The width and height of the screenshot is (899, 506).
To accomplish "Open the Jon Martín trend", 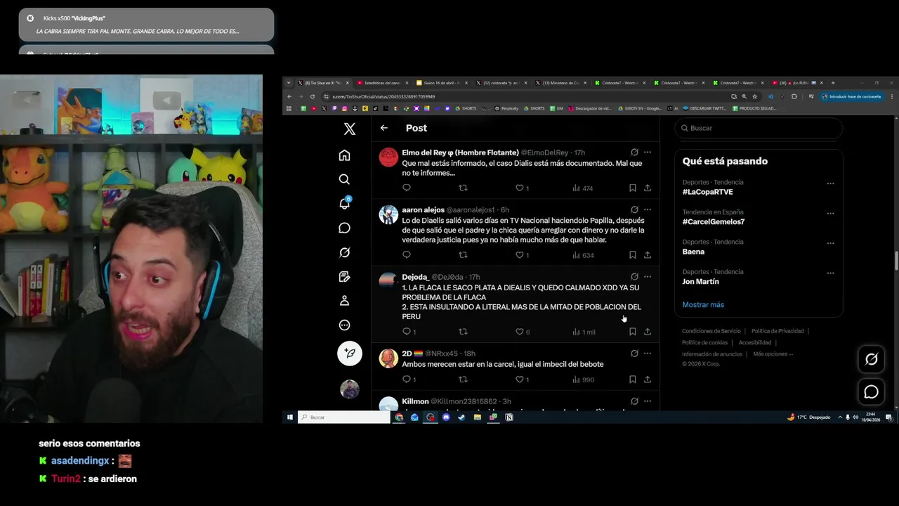I will (700, 281).
